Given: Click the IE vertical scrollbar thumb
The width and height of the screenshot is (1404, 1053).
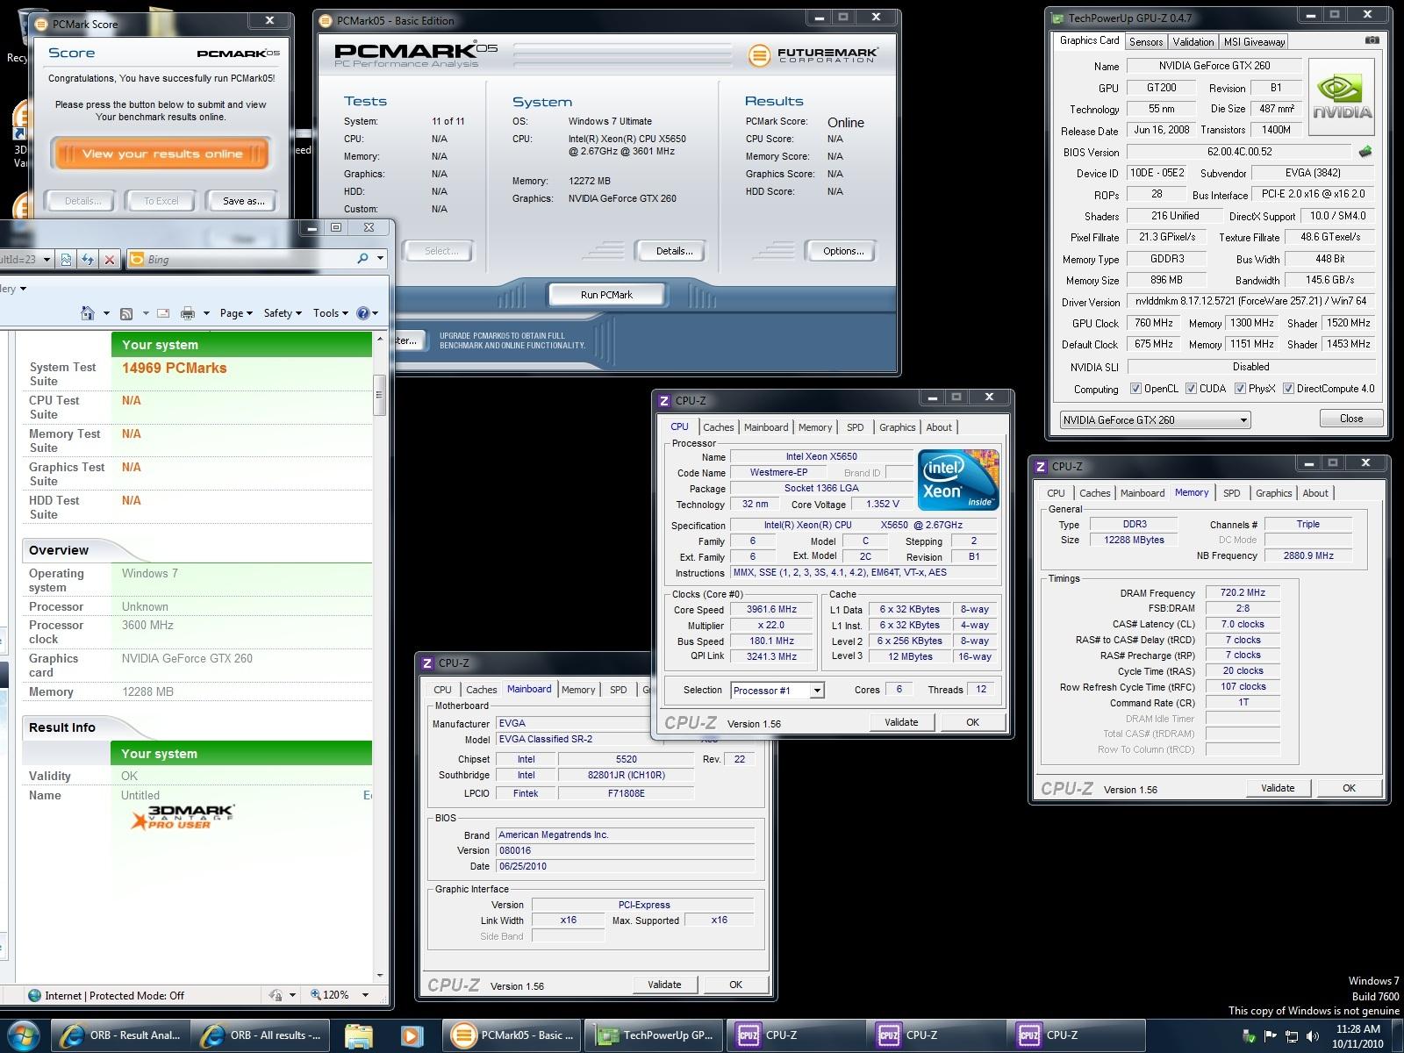Looking at the screenshot, I should pos(380,396).
